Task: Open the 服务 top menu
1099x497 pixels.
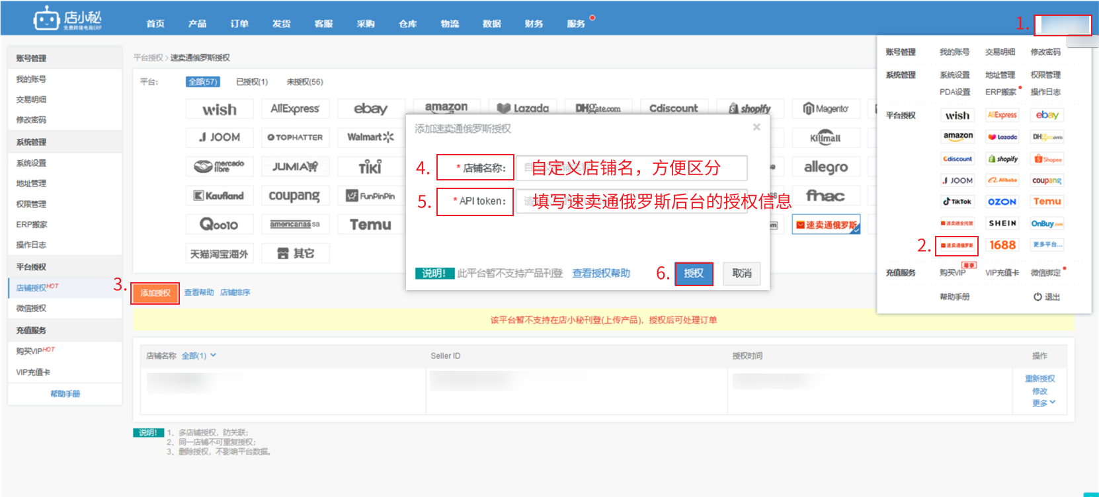Action: (576, 24)
